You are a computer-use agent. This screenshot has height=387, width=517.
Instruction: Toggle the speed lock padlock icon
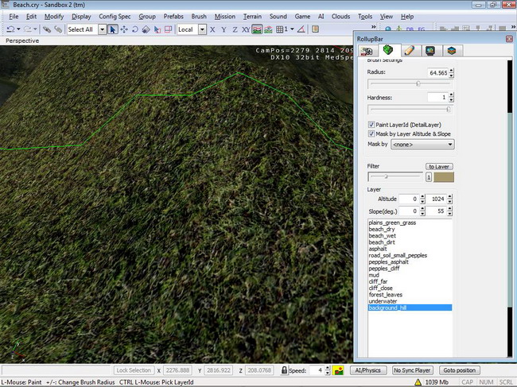point(284,370)
